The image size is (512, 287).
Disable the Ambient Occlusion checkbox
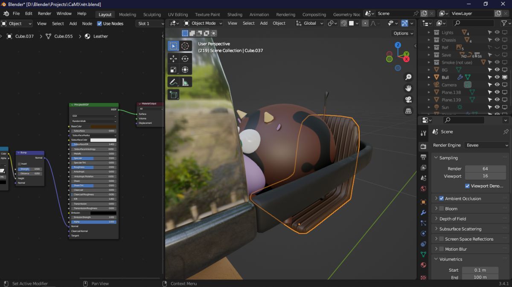click(x=441, y=198)
